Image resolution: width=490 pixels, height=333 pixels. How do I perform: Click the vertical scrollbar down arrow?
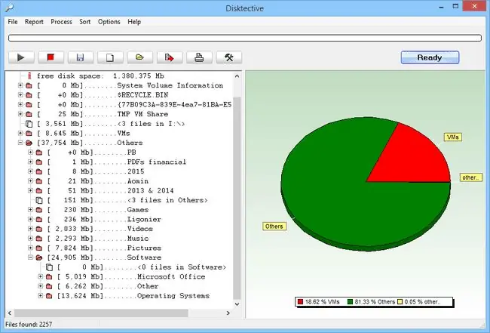(237, 304)
